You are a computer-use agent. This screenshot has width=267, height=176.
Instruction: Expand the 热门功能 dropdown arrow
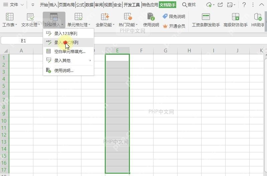137,25
